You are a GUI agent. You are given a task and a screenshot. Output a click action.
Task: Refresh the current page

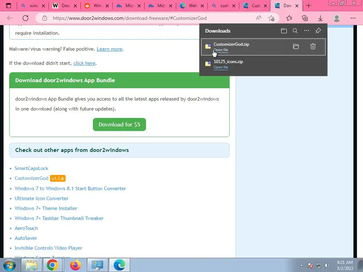click(x=26, y=18)
